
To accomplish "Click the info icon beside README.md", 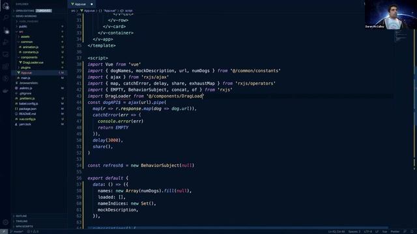I will pos(16,114).
